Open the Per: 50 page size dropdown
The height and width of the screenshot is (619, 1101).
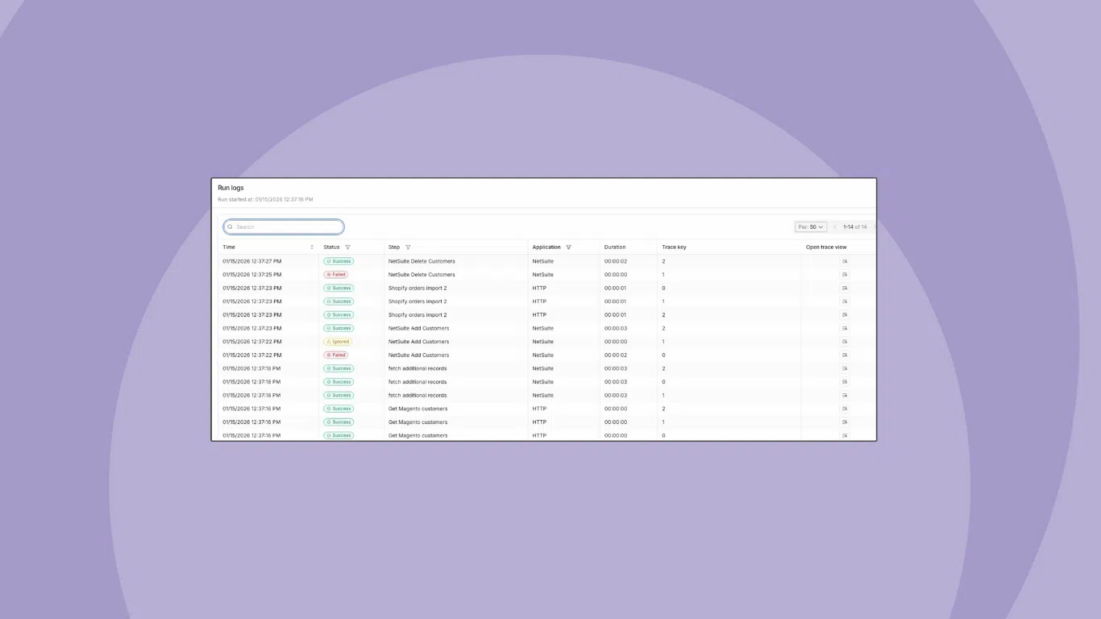click(810, 226)
